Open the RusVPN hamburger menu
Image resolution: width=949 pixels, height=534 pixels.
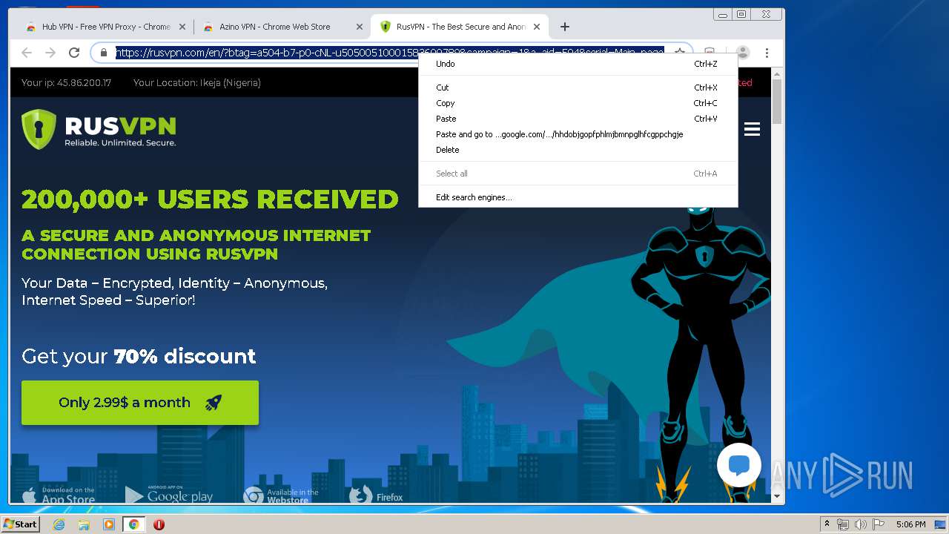click(752, 129)
